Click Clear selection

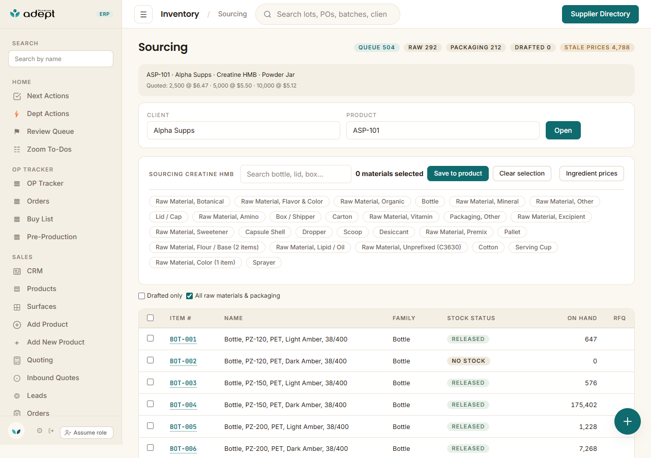click(522, 174)
